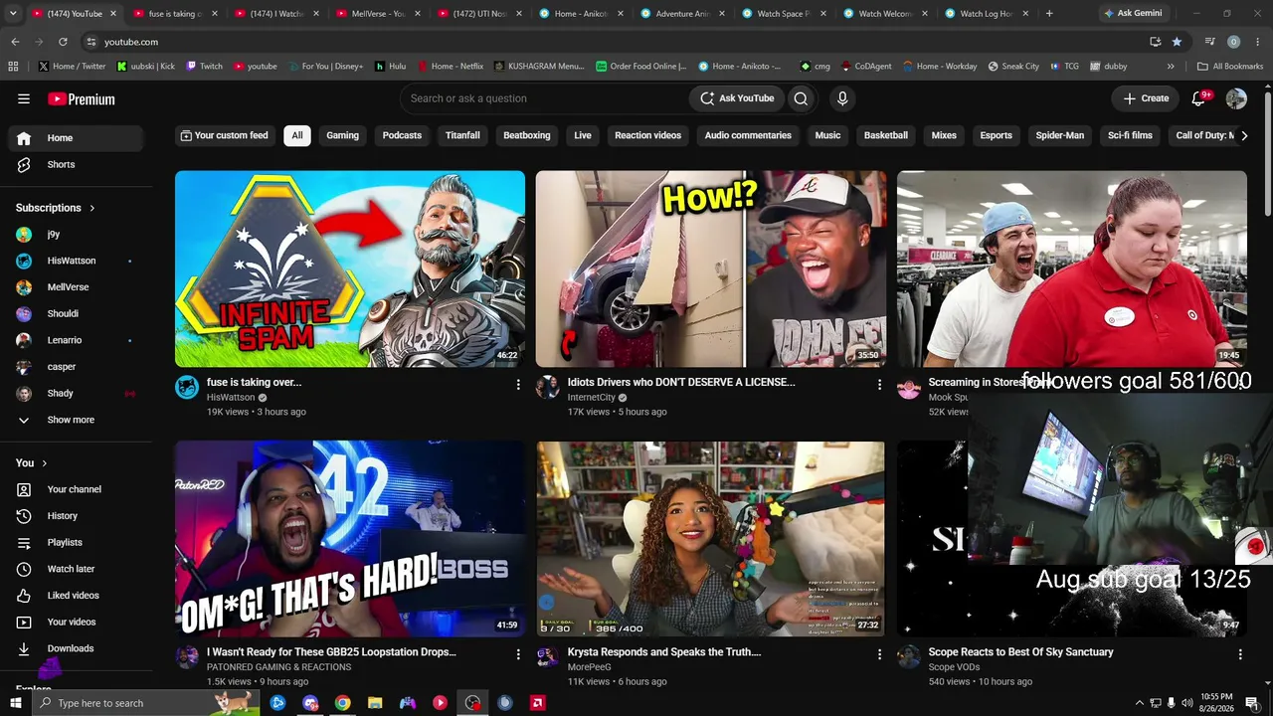Start voice search with the microphone
The height and width of the screenshot is (716, 1273).
click(x=842, y=98)
